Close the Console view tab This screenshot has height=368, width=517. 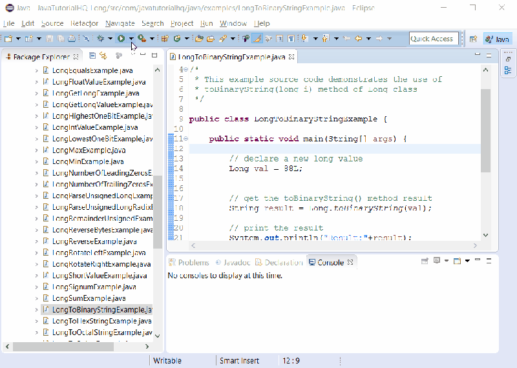click(x=350, y=262)
